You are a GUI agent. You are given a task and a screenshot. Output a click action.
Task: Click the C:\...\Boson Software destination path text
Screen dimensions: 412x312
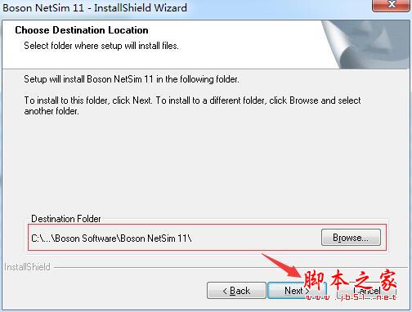(111, 238)
